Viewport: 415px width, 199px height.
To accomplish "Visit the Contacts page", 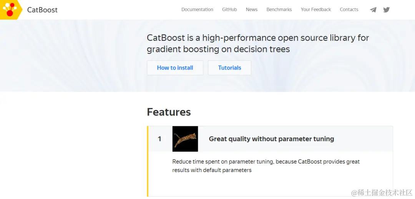I will point(349,10).
